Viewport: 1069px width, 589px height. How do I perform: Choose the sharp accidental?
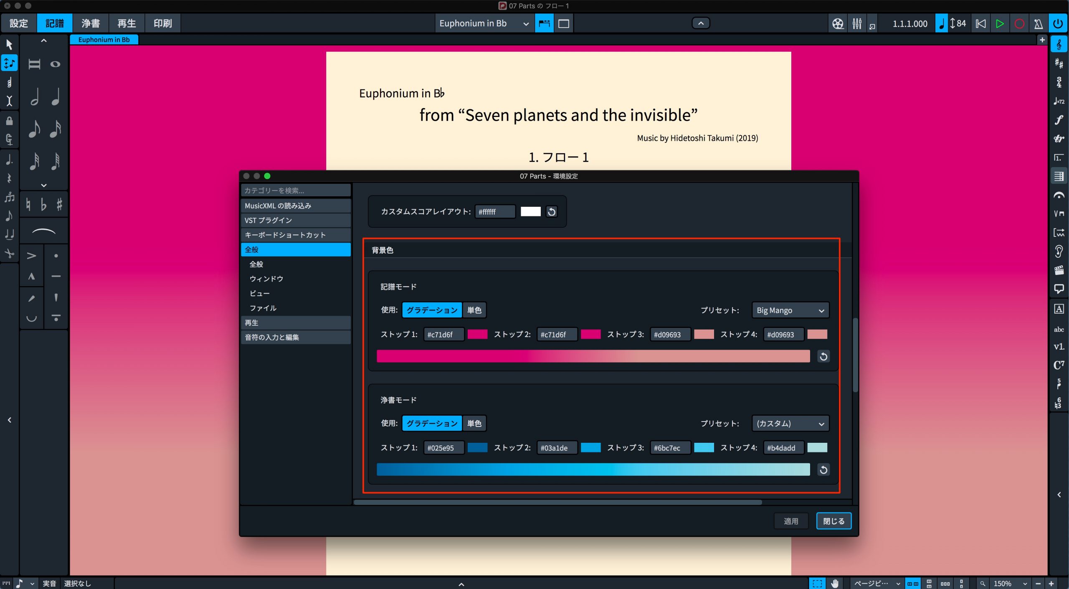coord(59,204)
